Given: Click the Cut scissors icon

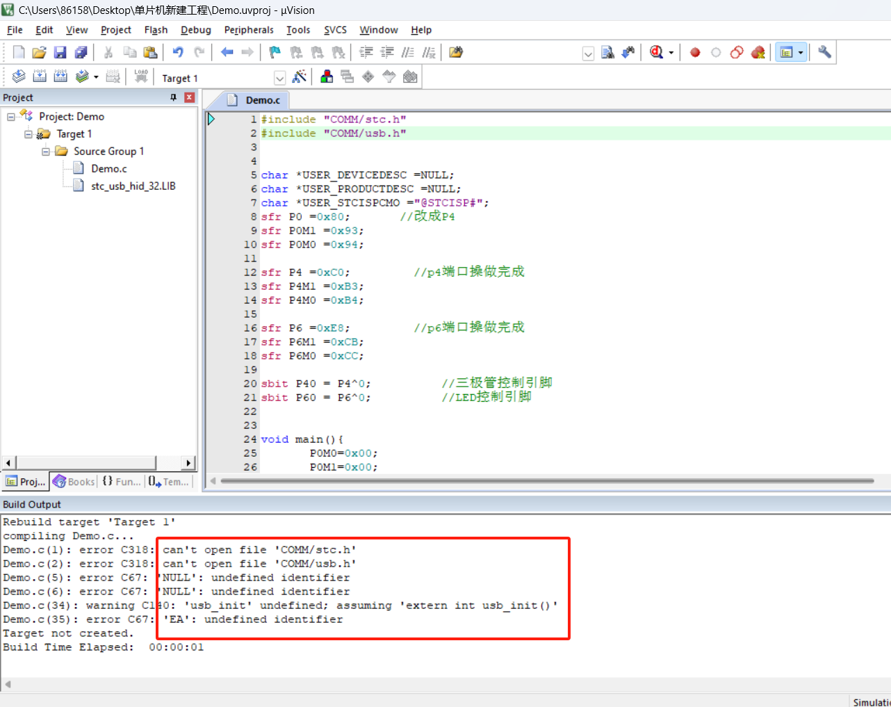Looking at the screenshot, I should (x=108, y=52).
